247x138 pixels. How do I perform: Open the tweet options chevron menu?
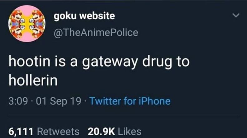[236, 16]
